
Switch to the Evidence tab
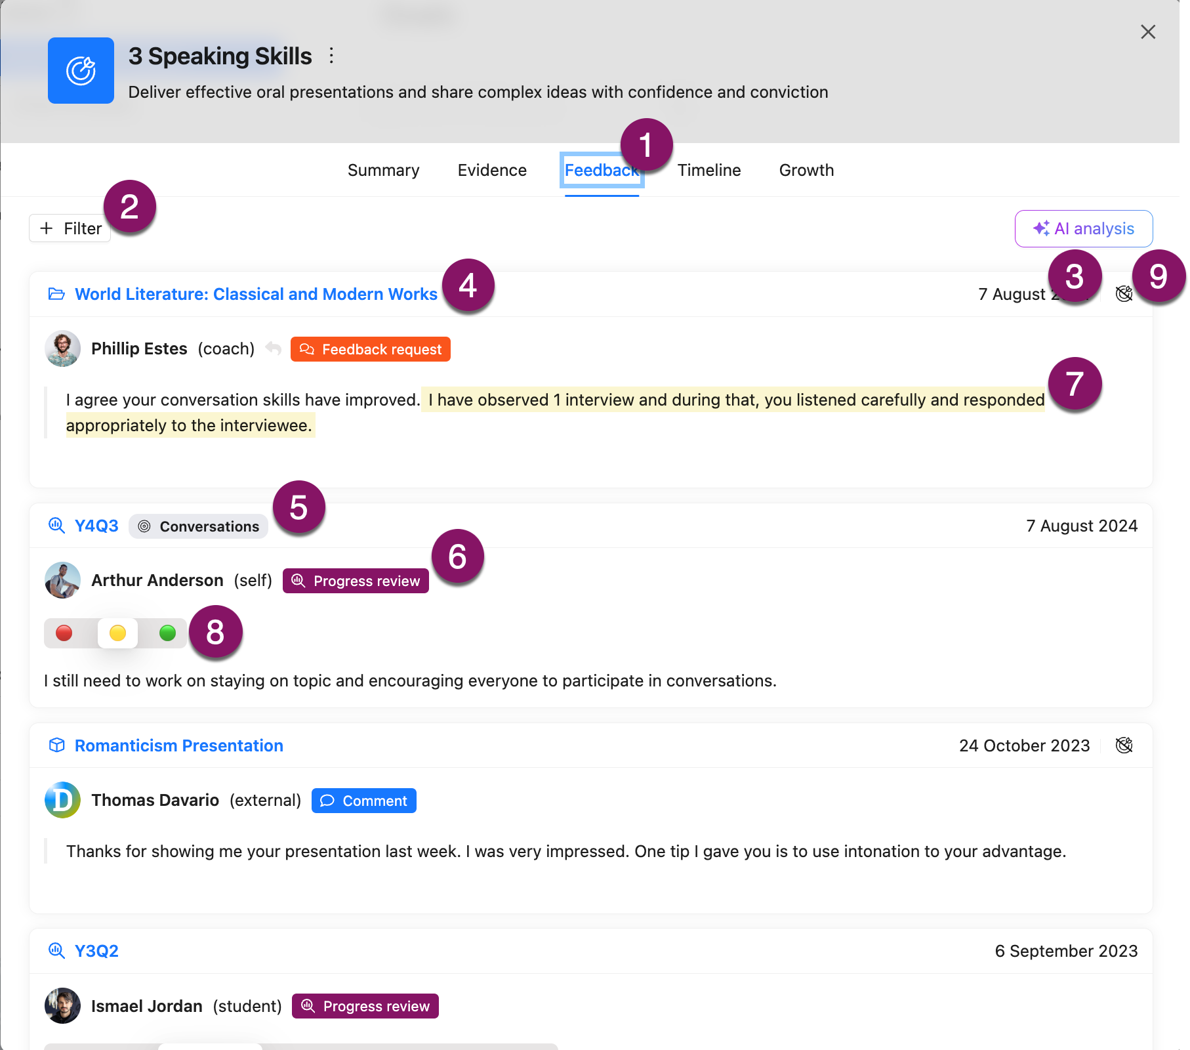tap(492, 170)
